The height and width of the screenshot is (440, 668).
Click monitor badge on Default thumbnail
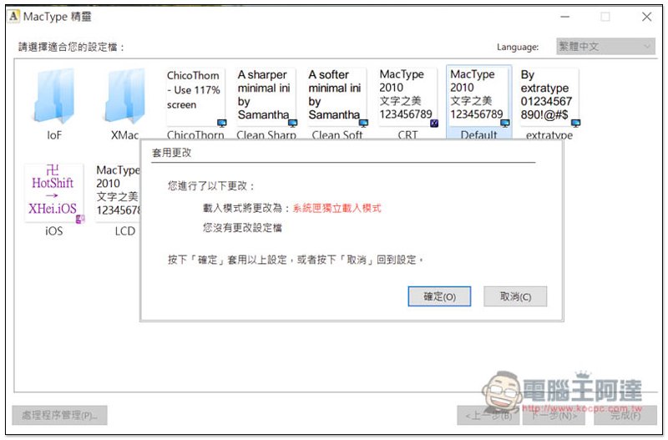[505, 123]
